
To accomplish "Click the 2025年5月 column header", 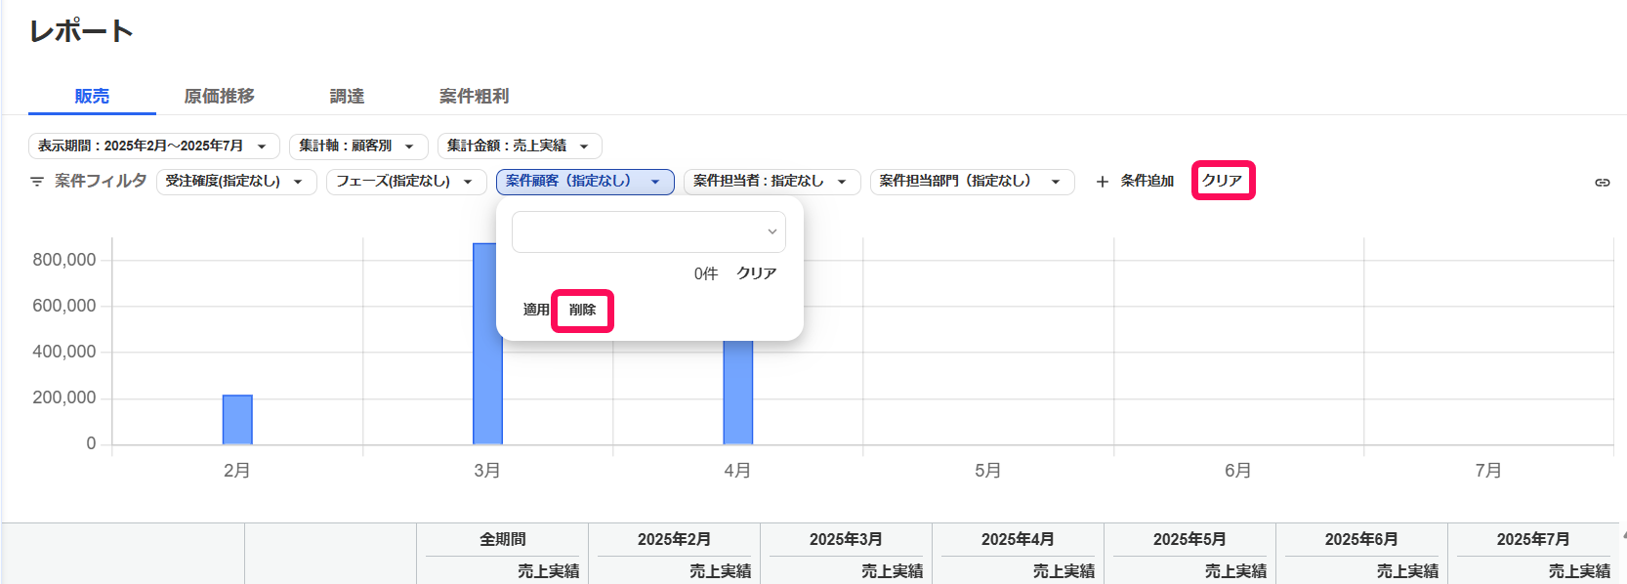I will 1189,539.
